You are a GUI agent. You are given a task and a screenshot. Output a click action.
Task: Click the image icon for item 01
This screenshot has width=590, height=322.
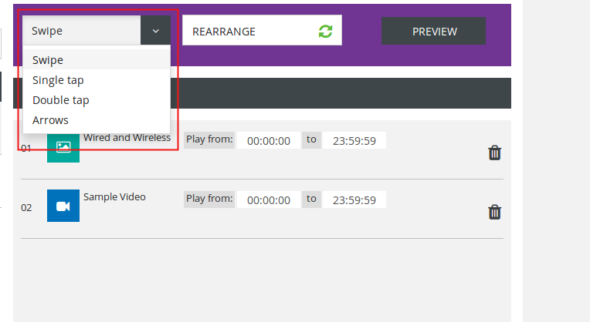63,146
